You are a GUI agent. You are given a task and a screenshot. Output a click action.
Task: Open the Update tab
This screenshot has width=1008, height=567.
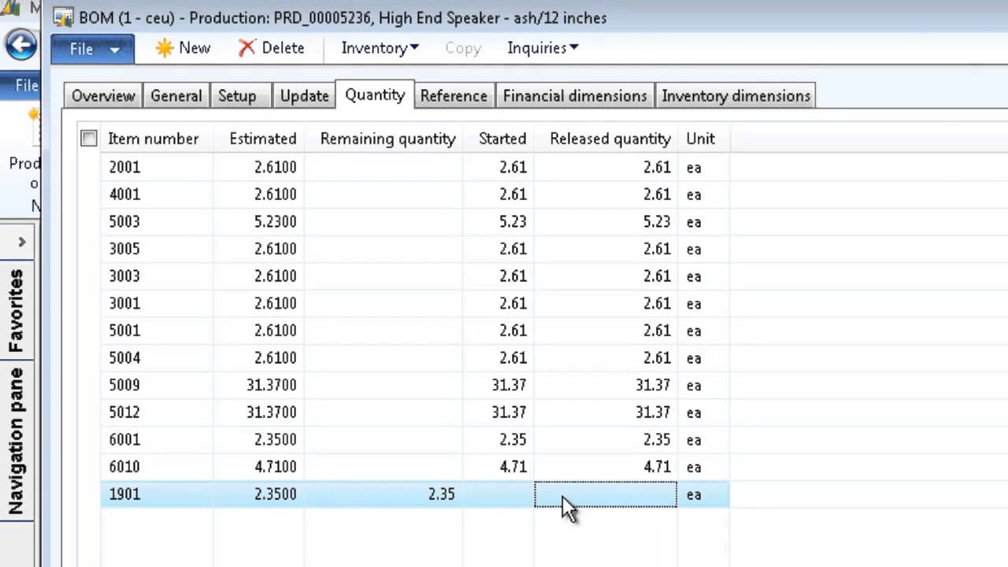click(304, 95)
